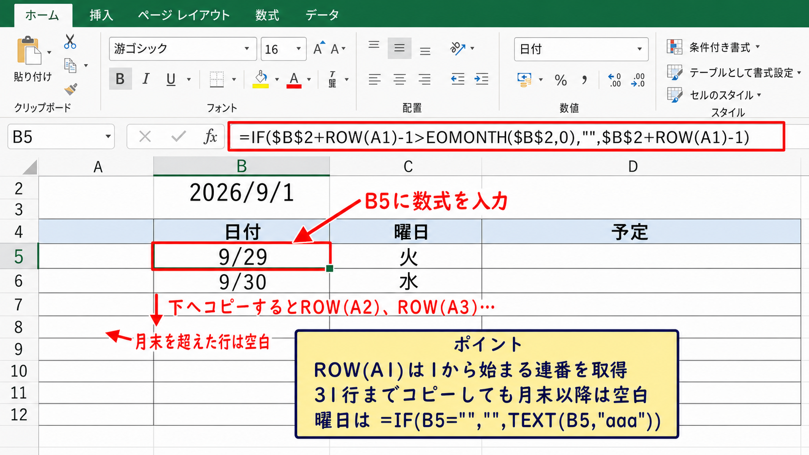Expand borders options arrow
This screenshot has height=455, width=809.
[234, 79]
